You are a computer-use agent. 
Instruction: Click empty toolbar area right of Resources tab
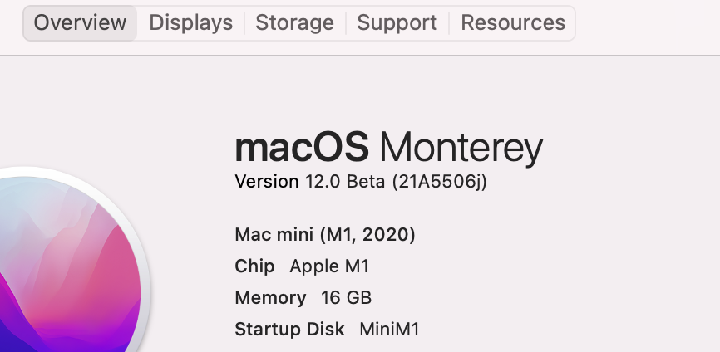[x=648, y=22]
